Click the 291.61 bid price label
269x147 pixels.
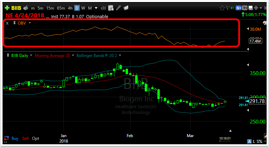pyautogui.click(x=243, y=105)
